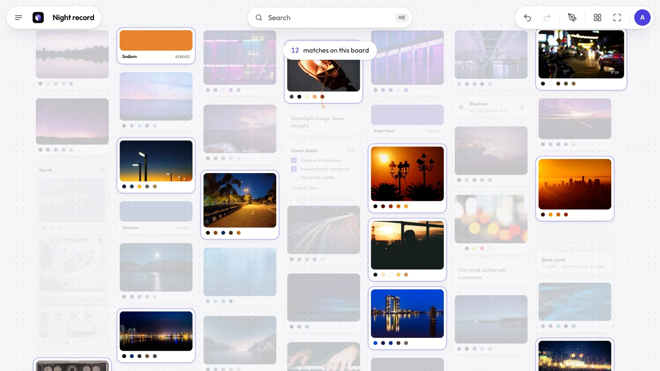
Task: Toggle the Sodium lamps, one street checkbox
Action: pos(294,169)
